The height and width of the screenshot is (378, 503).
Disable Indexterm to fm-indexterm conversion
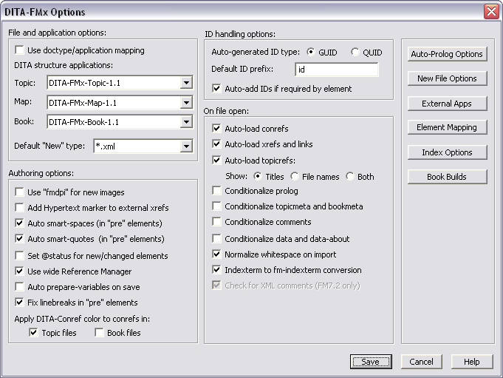(216, 270)
